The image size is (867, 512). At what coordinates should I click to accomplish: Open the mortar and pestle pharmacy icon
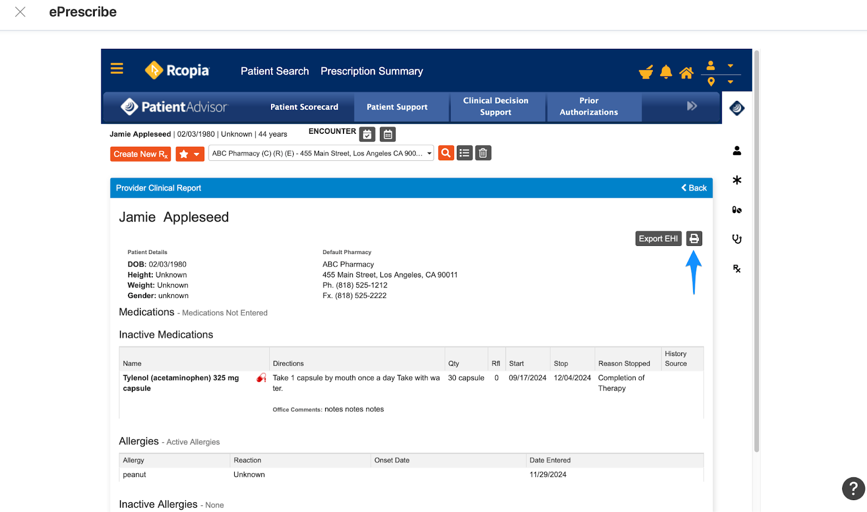pyautogui.click(x=646, y=72)
